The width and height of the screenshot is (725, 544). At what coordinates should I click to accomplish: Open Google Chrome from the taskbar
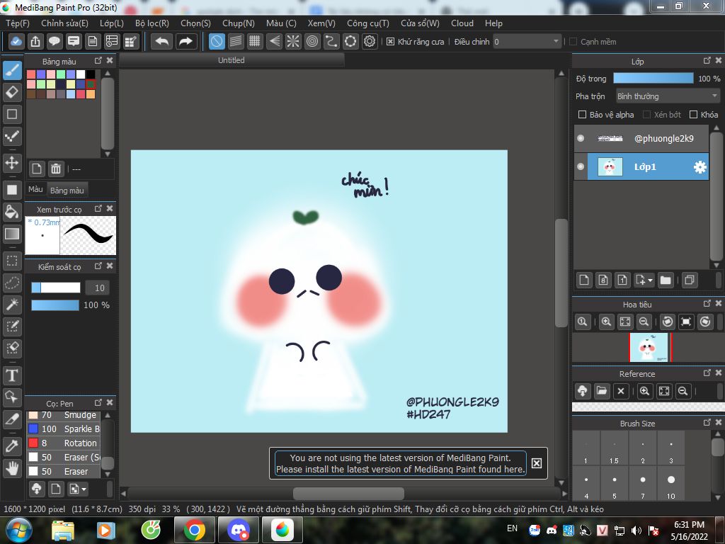point(195,530)
